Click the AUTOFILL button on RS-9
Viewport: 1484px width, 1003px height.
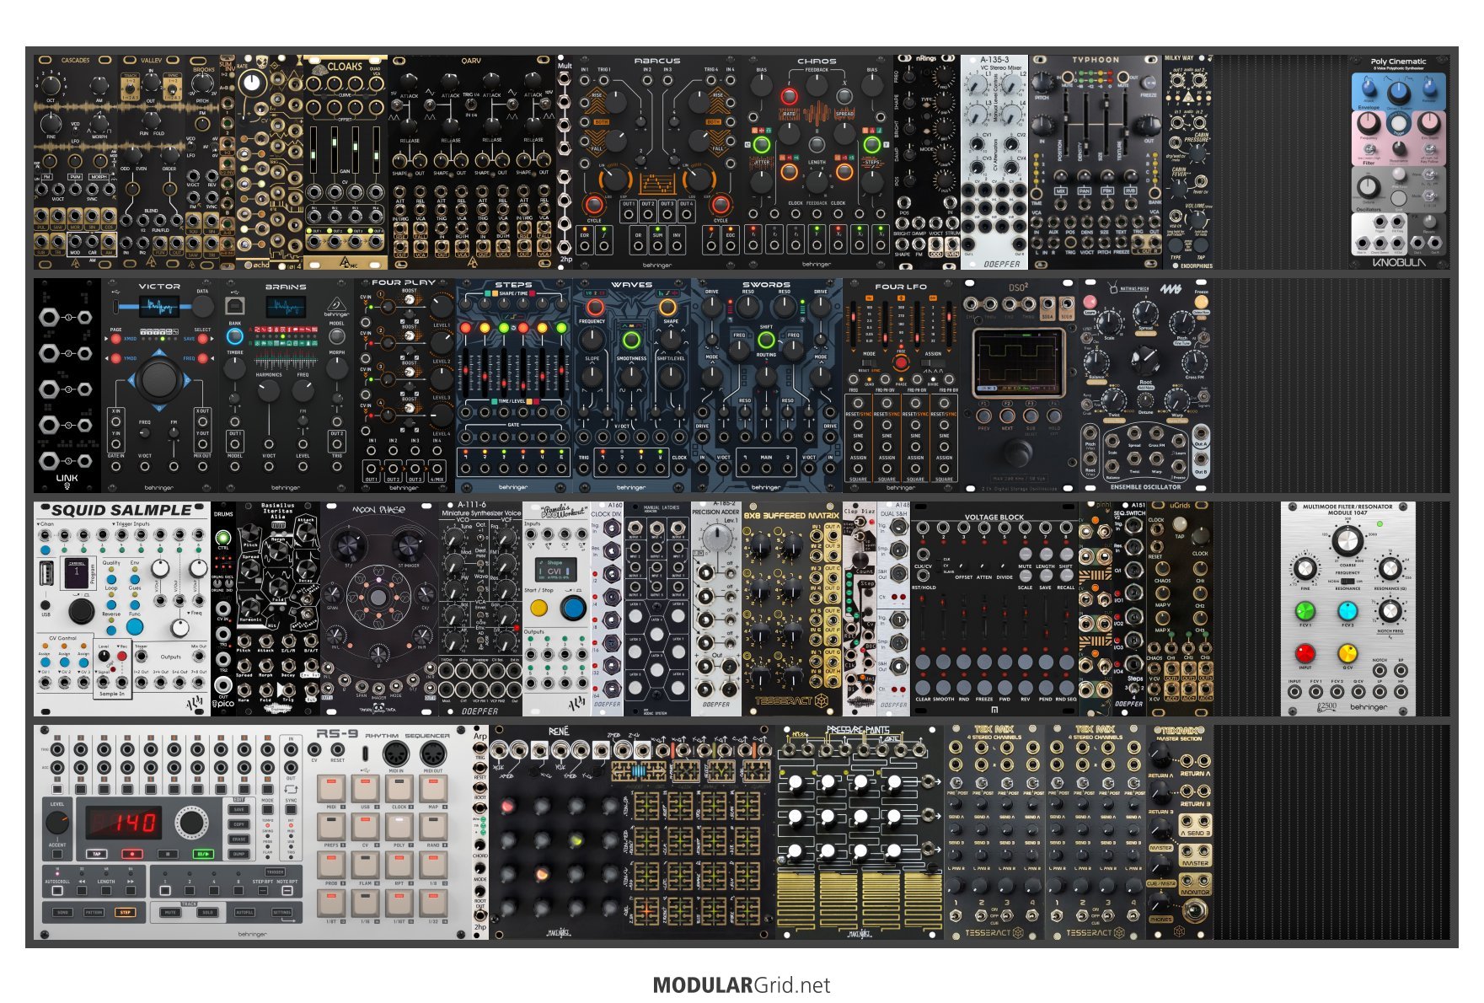point(245,912)
